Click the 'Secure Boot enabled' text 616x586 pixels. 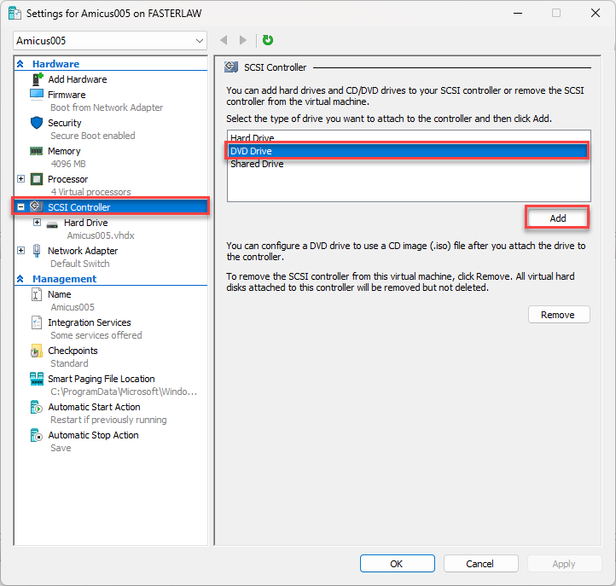(93, 136)
